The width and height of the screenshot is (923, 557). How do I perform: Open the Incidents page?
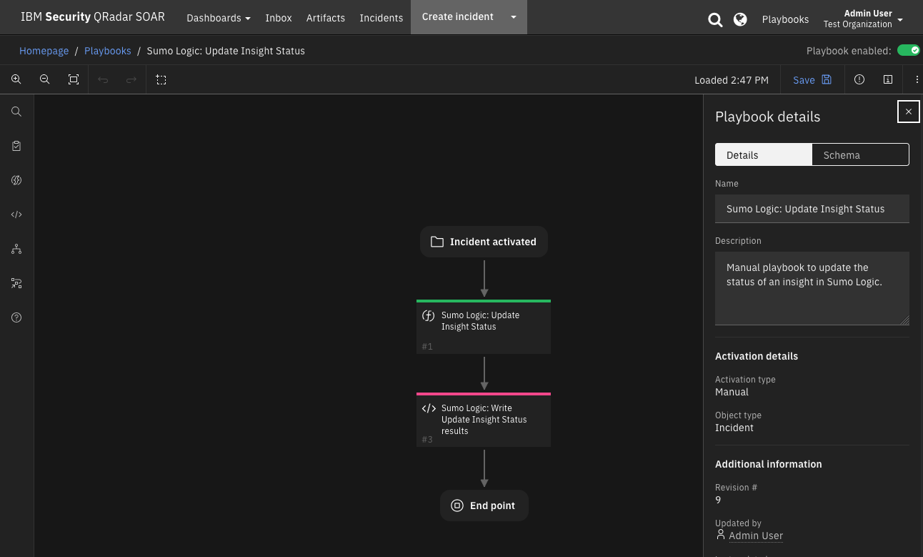[x=381, y=18]
